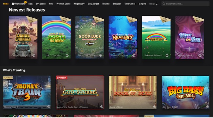Click the 'Big Bass Splash' caption text

point(171,107)
